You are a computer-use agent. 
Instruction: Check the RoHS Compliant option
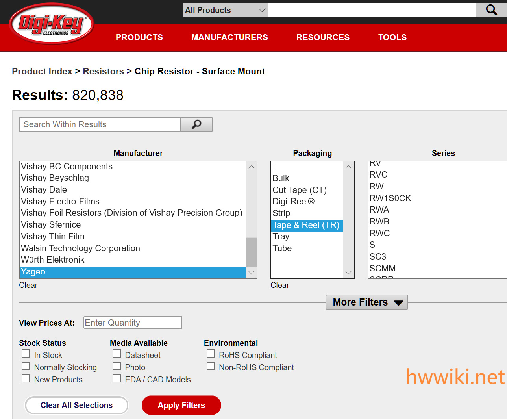pyautogui.click(x=211, y=354)
